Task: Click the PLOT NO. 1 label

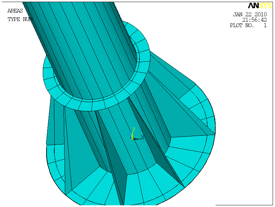Action: (x=248, y=25)
